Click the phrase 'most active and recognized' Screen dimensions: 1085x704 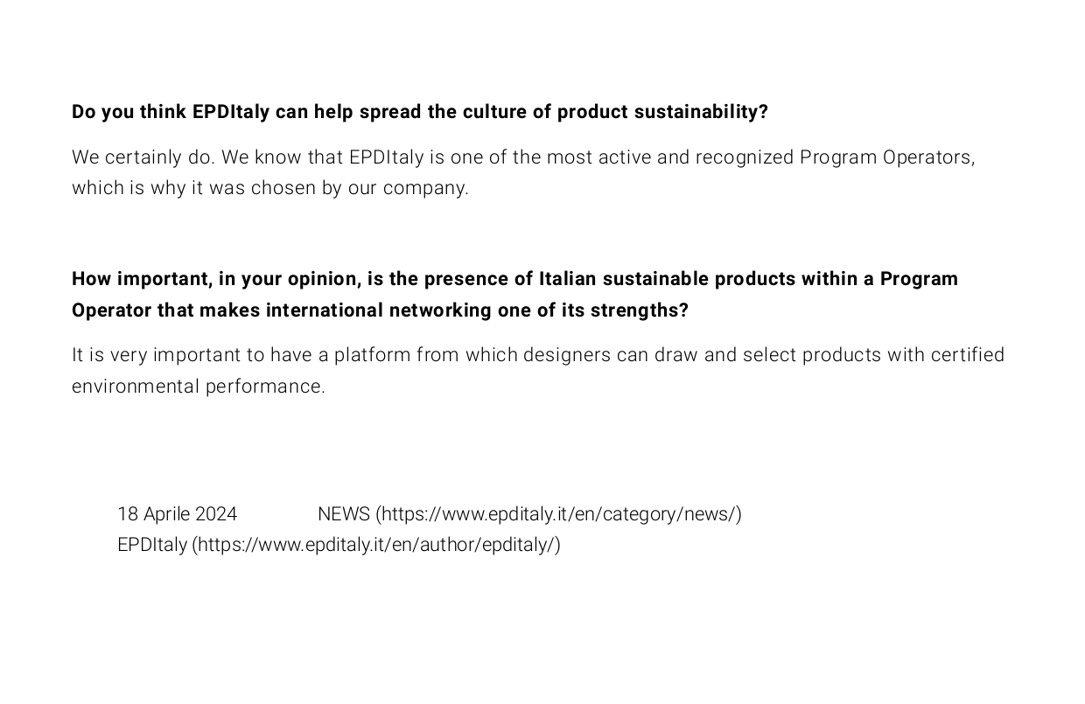tap(669, 157)
